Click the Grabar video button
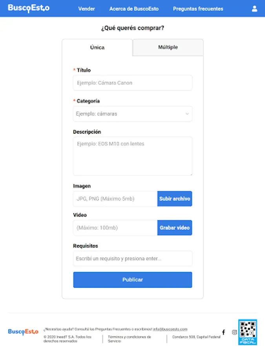The width and height of the screenshot is (265, 354). (175, 228)
